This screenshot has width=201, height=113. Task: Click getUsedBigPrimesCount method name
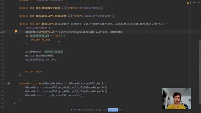[51, 16]
